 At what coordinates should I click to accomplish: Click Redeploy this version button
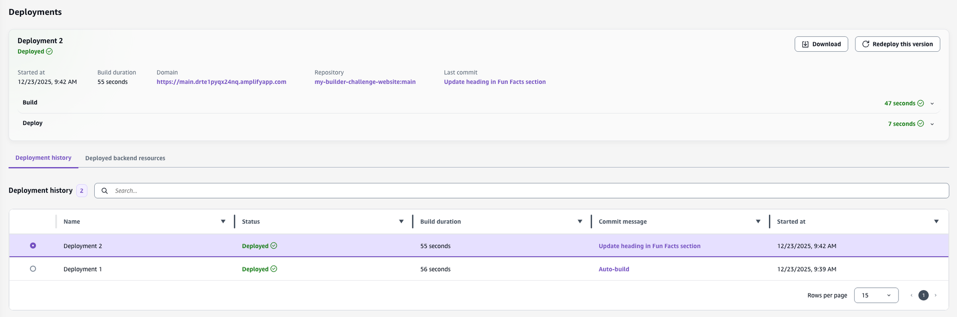click(897, 44)
